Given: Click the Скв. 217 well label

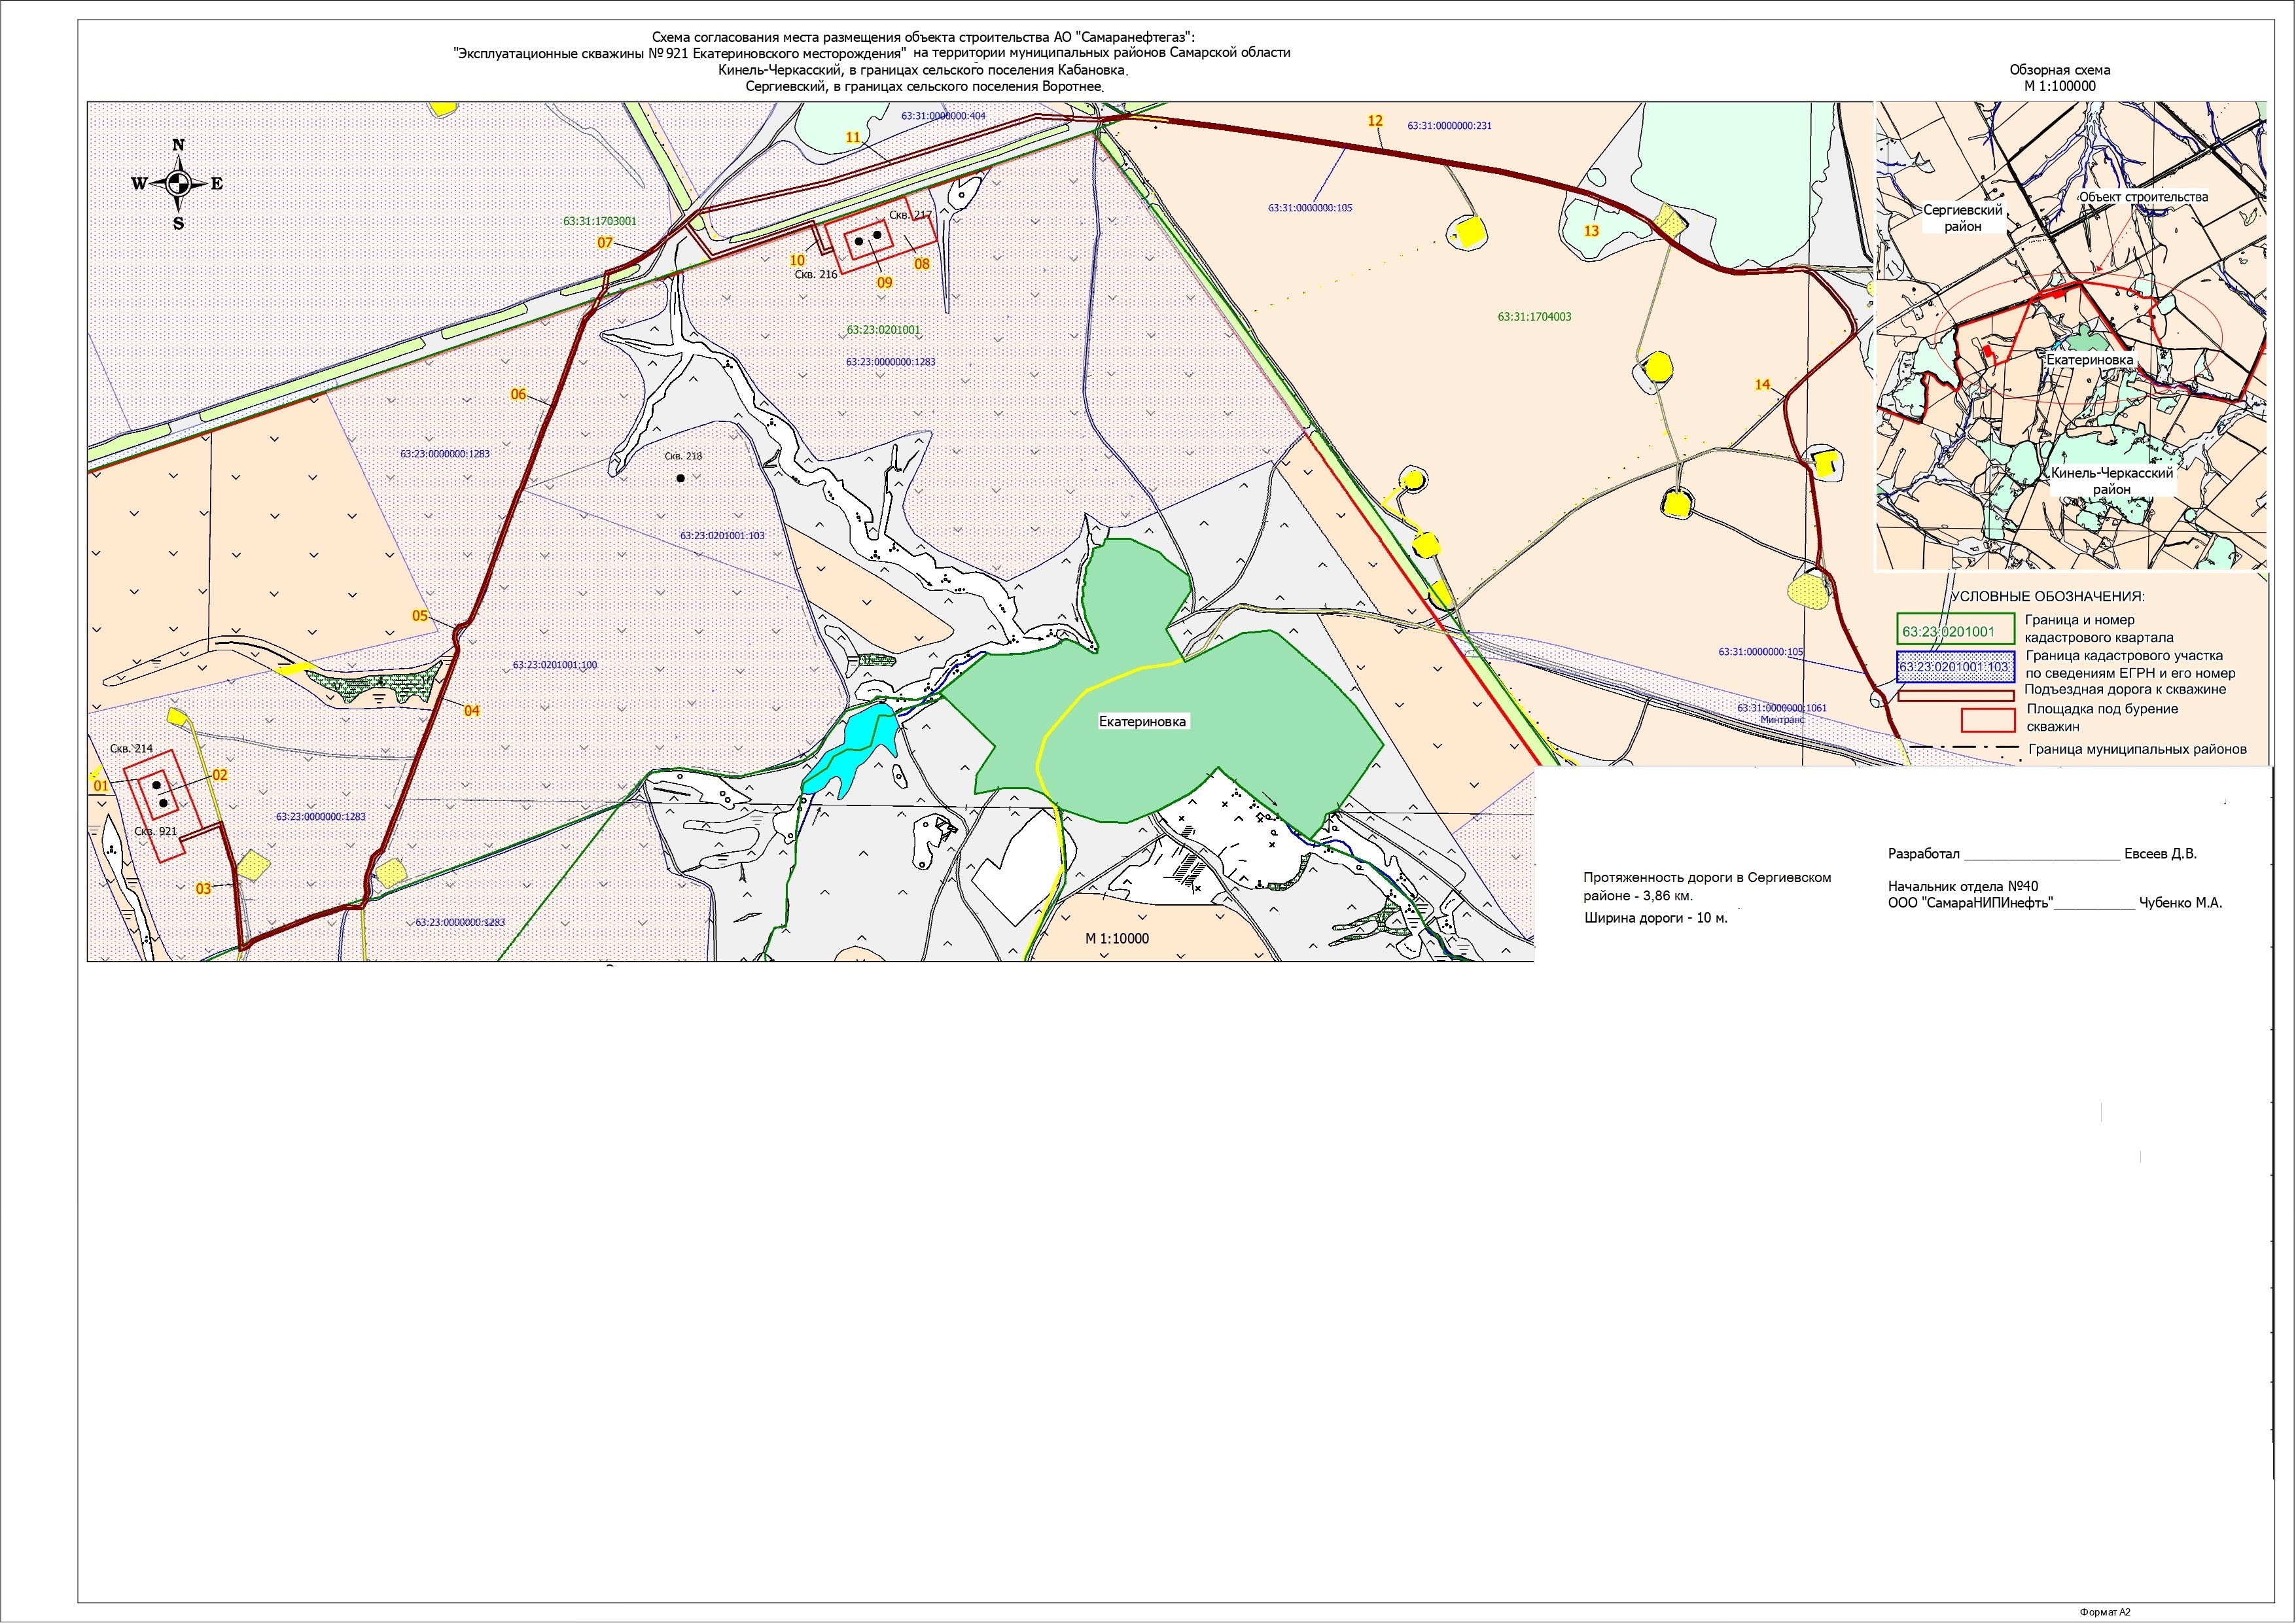Looking at the screenshot, I should coord(910,215).
